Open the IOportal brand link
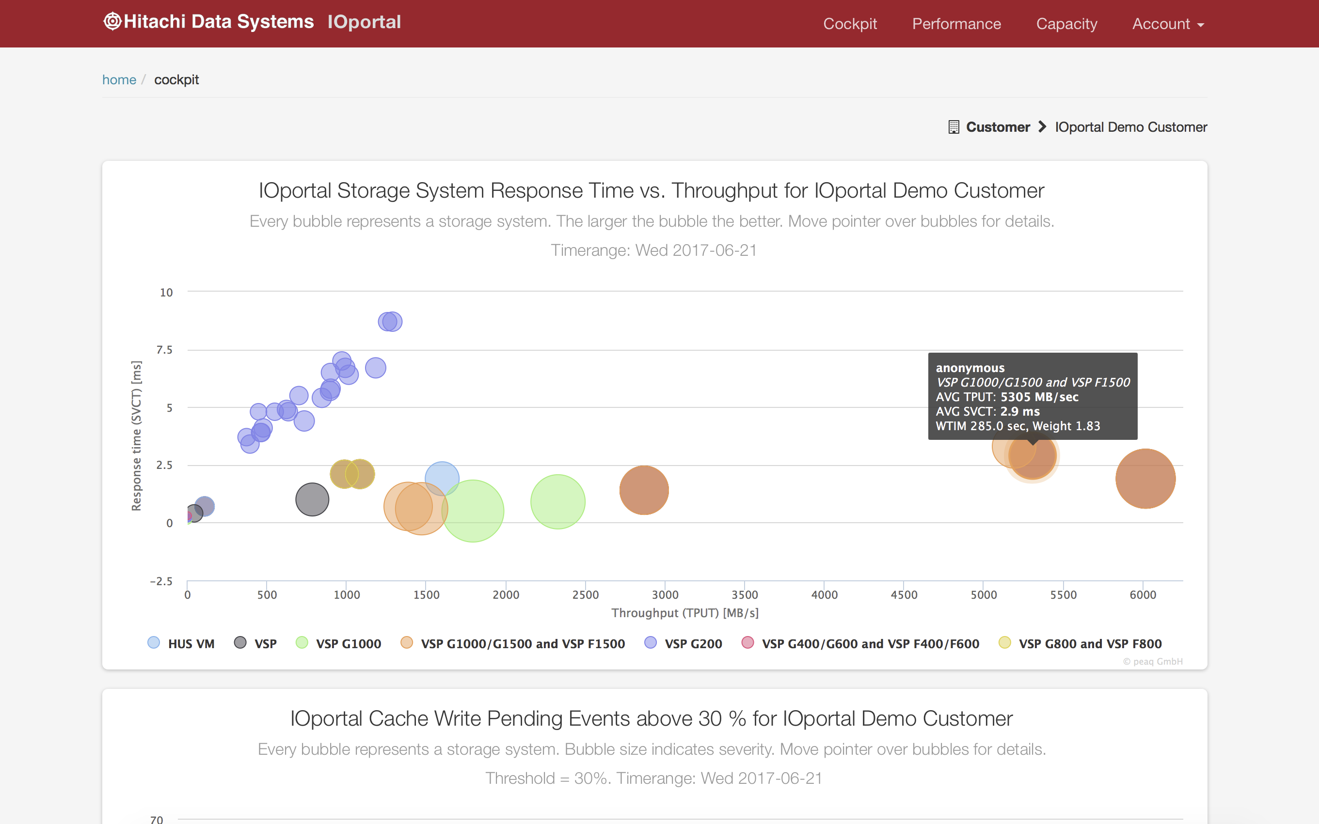Screen dimensions: 1319x824 364,22
